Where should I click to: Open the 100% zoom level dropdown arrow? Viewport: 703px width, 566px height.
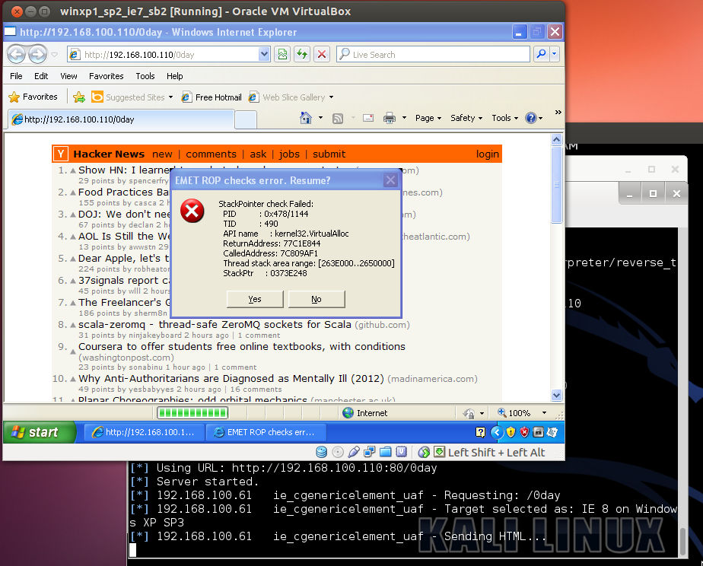[x=544, y=413]
